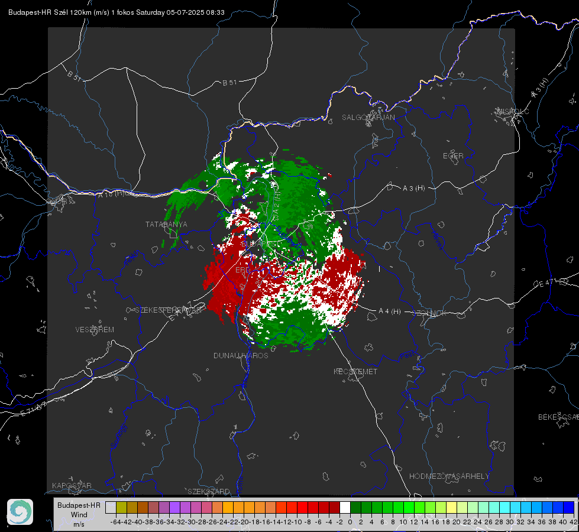
Task: Click the BÉKÉSCSABA label at the map edge
Action: [x=558, y=417]
